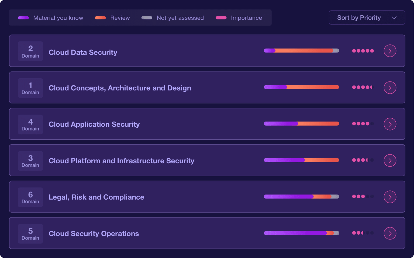This screenshot has width=414, height=258.
Task: Select the Legal, Risk and Compliance domain title
Action: (96, 197)
